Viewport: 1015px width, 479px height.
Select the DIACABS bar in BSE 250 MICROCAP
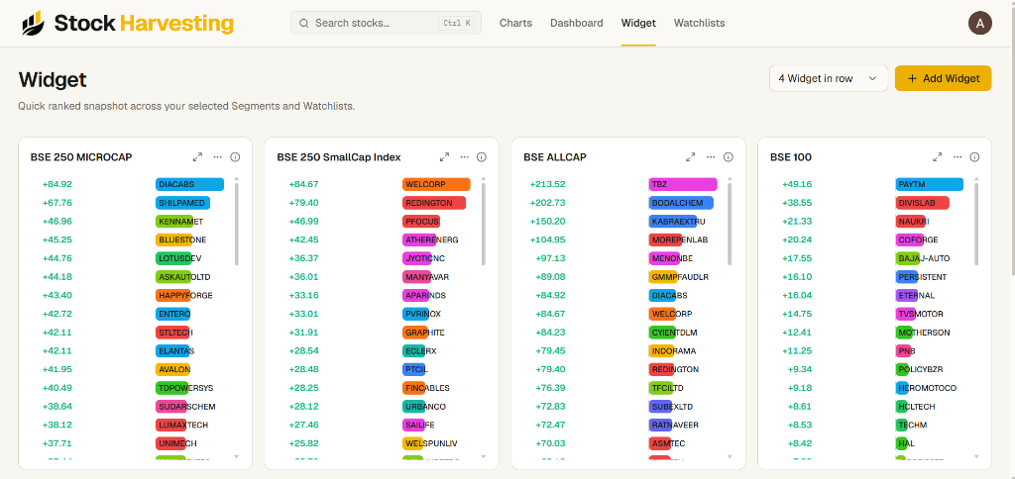pos(189,184)
